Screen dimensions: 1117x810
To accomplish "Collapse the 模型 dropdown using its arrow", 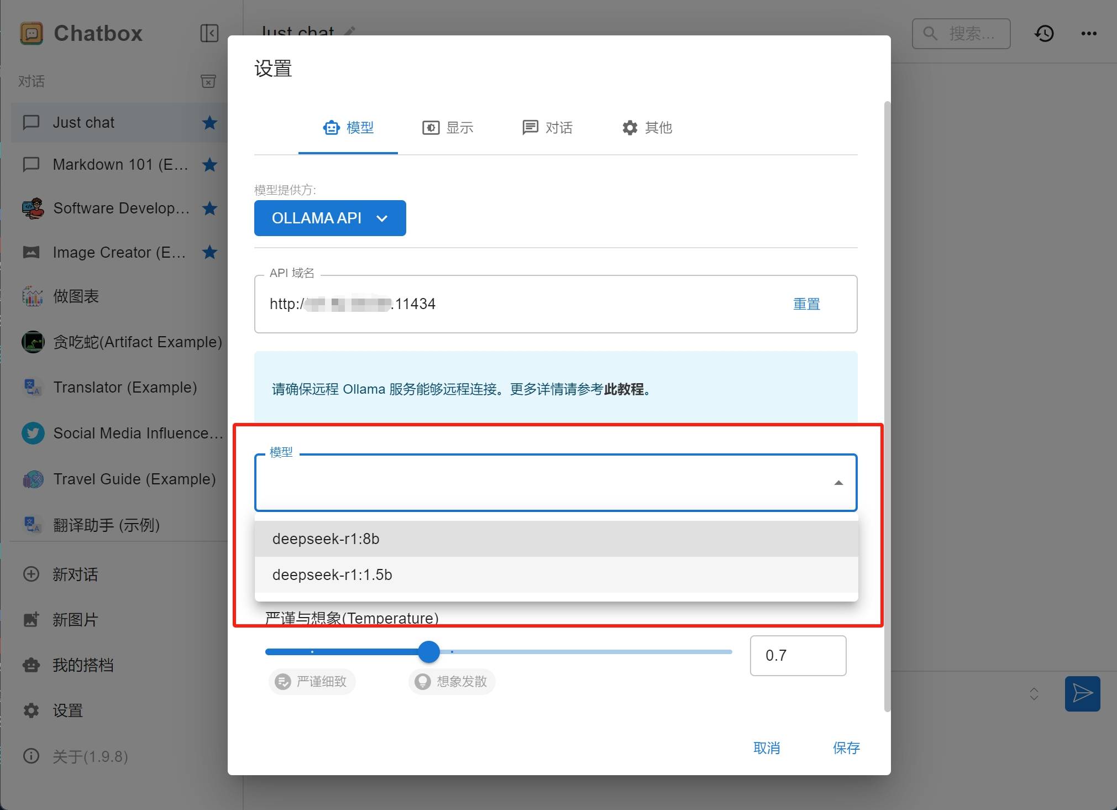I will pos(838,483).
